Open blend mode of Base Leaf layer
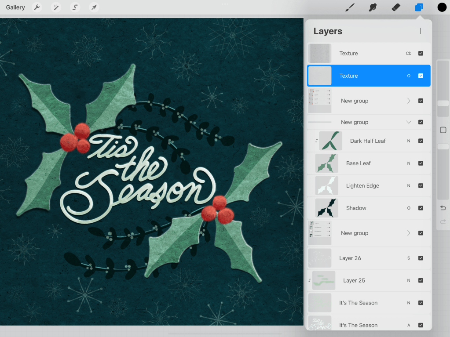The height and width of the screenshot is (337, 450). point(409,163)
